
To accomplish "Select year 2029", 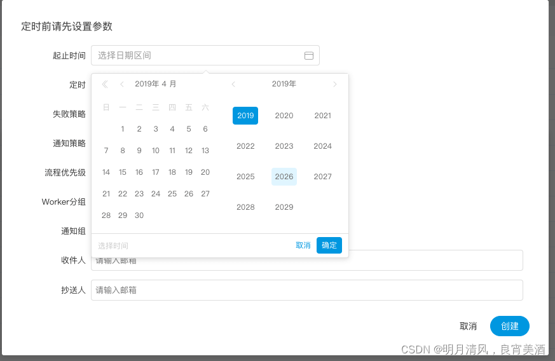I will (x=284, y=207).
